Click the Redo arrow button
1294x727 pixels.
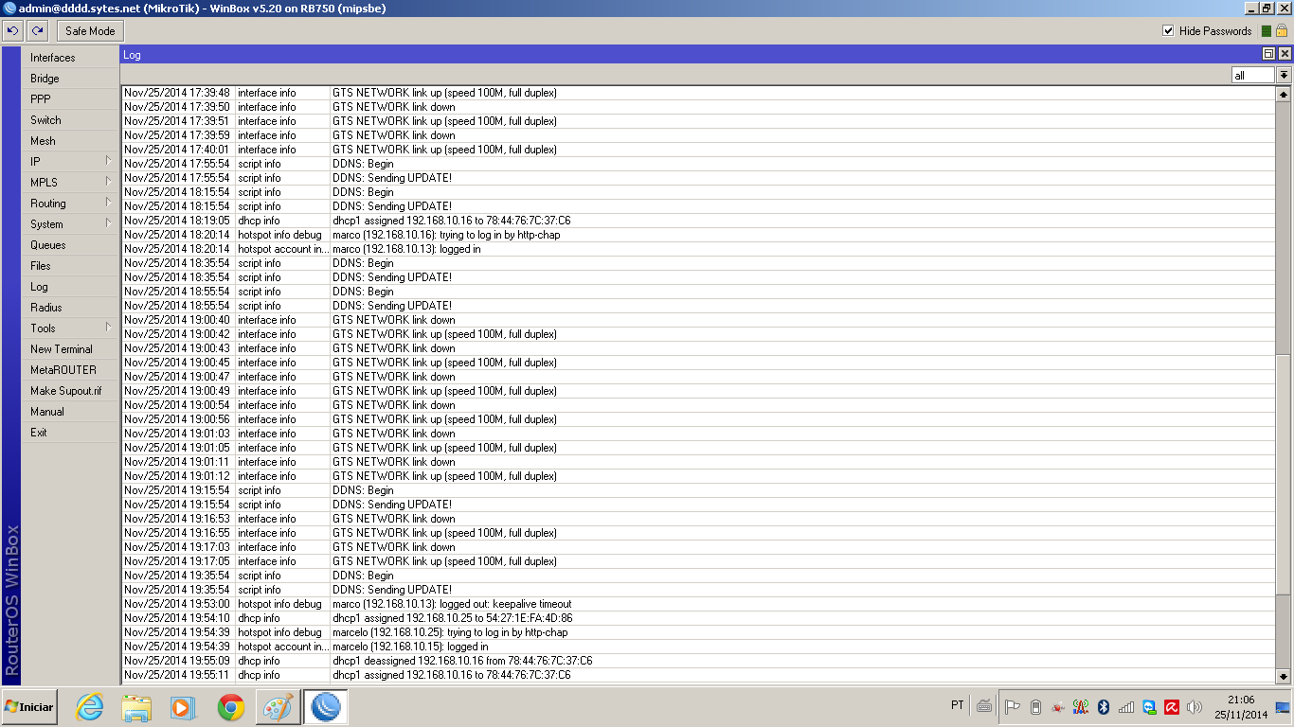37,31
